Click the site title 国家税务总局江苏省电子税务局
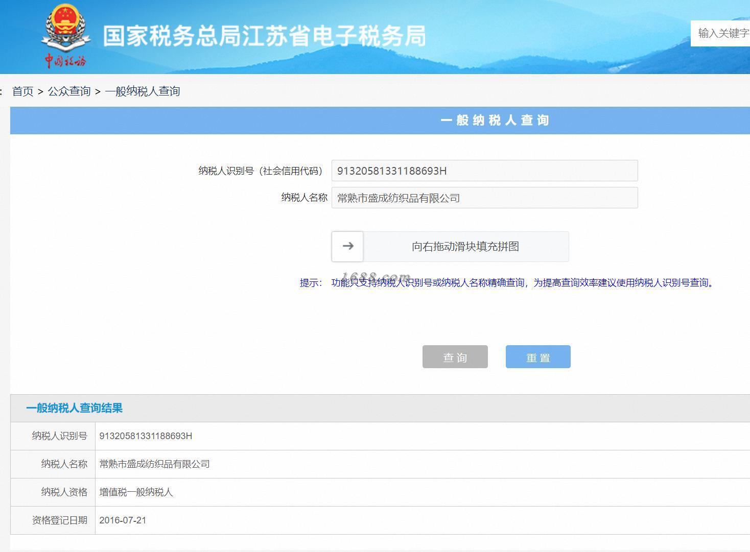Image resolution: width=750 pixels, height=552 pixels. click(x=264, y=36)
